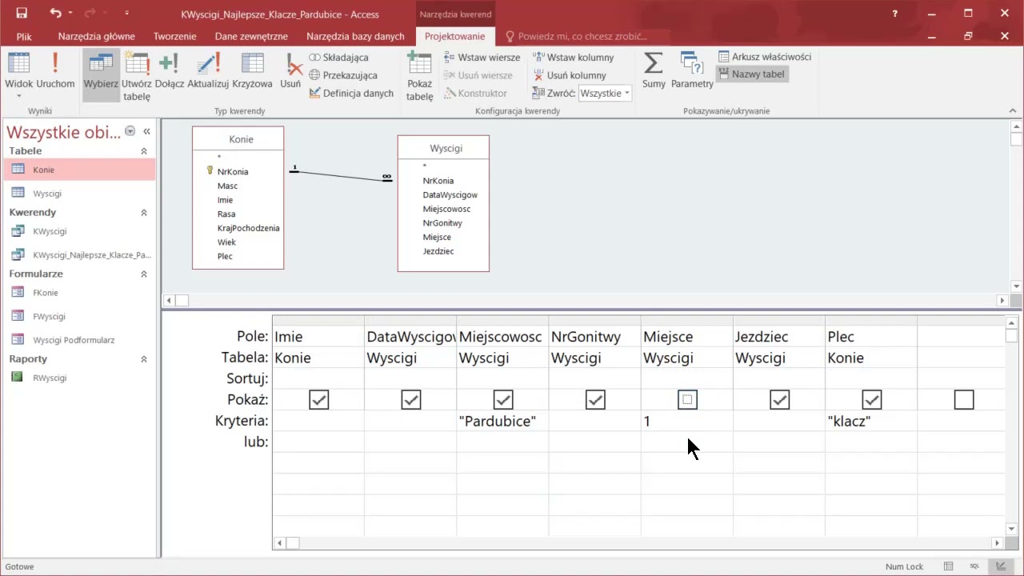Save using the quick access icon
Screen dimensions: 1024x576
[x=22, y=14]
